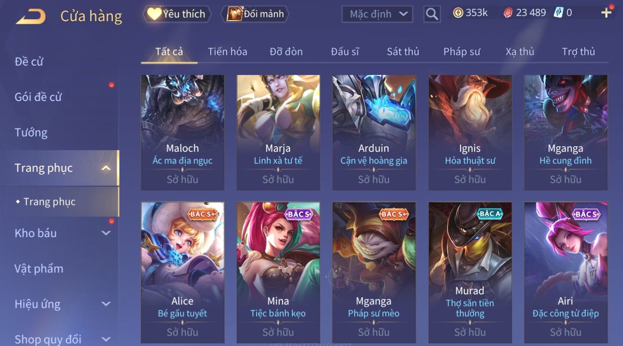Click the gold coin balance icon

(x=458, y=13)
